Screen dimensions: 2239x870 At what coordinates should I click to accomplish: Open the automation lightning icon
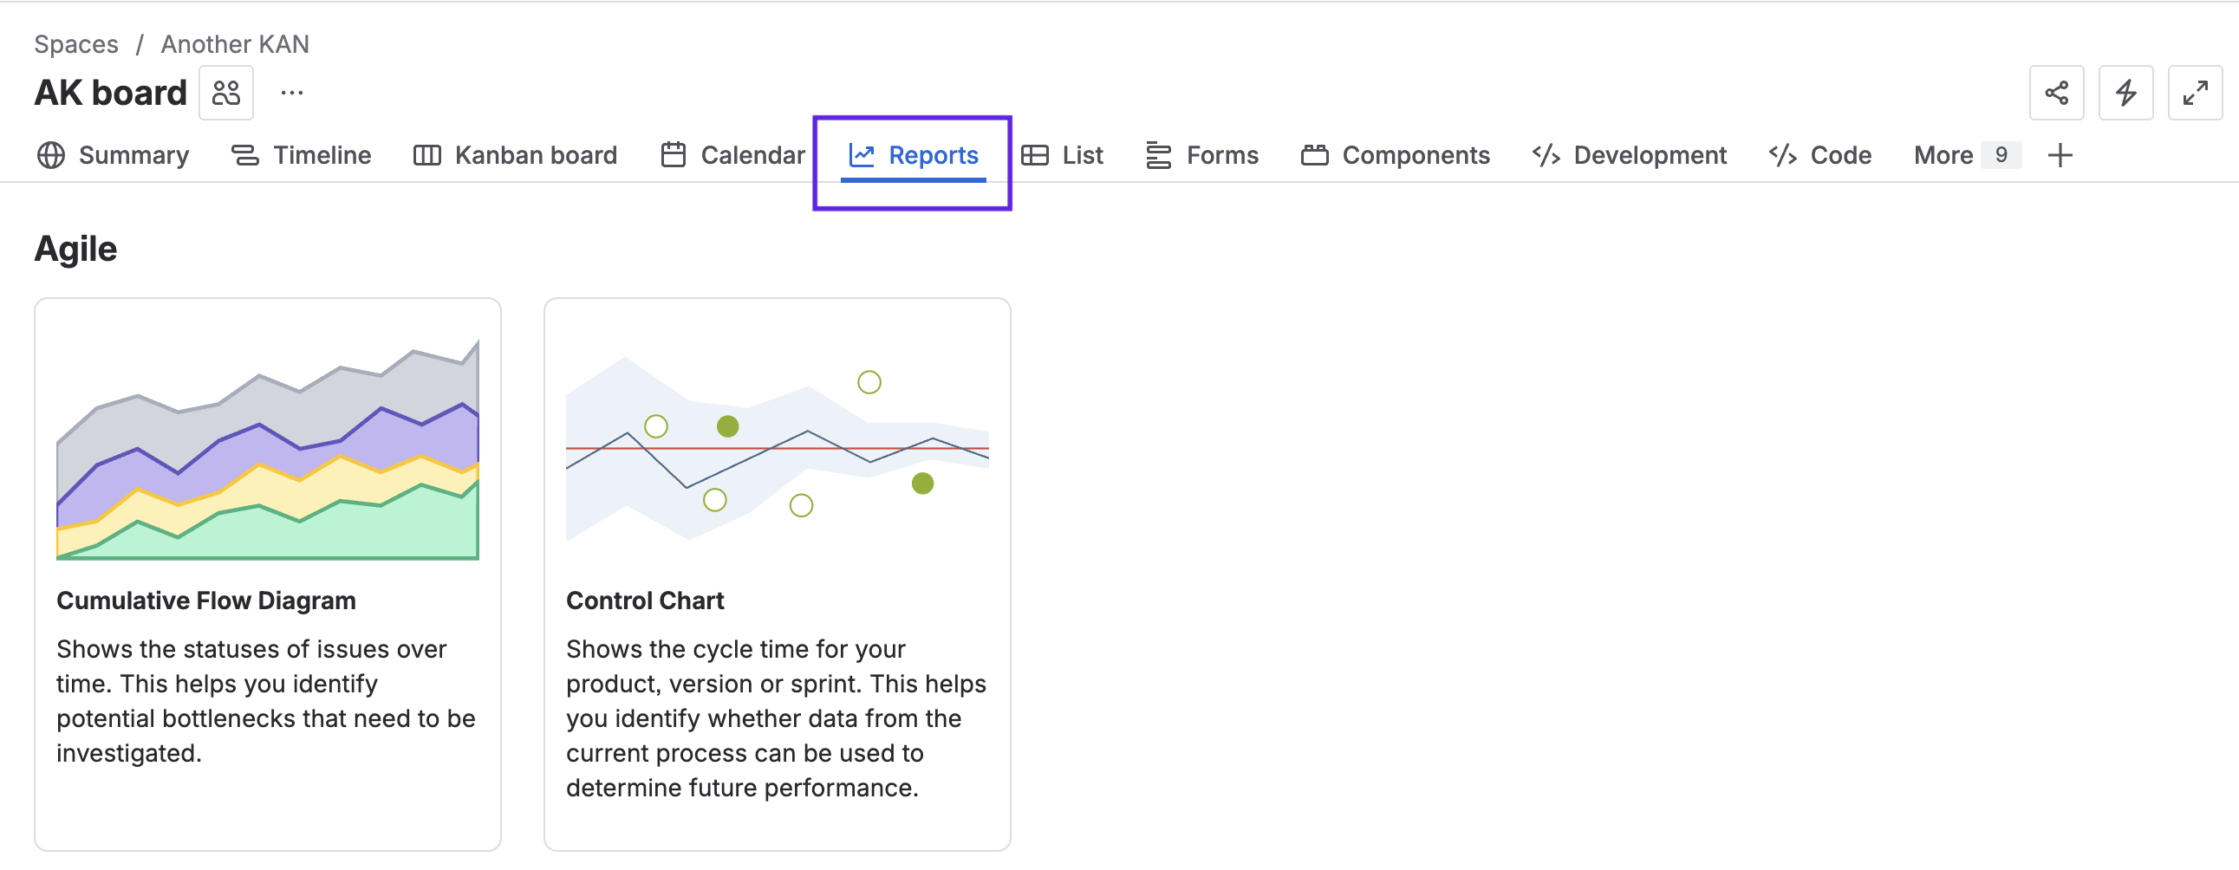pos(2126,93)
